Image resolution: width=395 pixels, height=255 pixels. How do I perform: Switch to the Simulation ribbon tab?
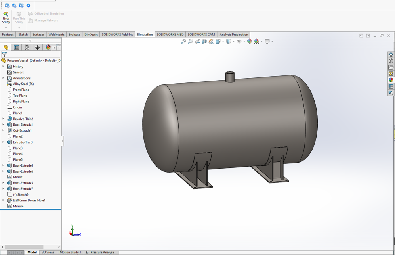145,35
